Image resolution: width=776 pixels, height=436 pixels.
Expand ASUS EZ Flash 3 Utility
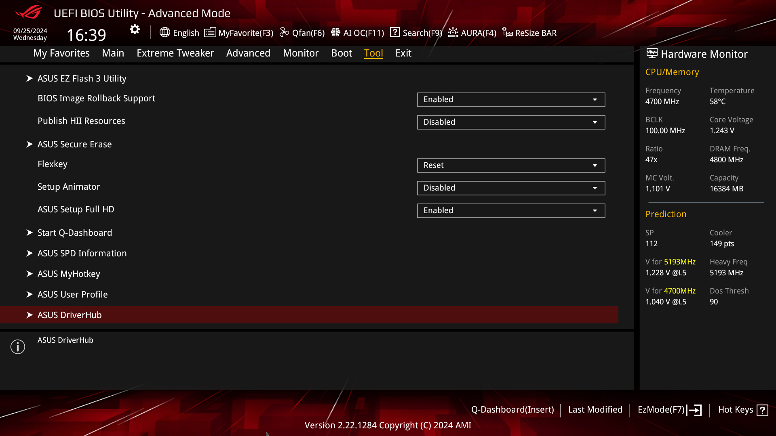(82, 78)
